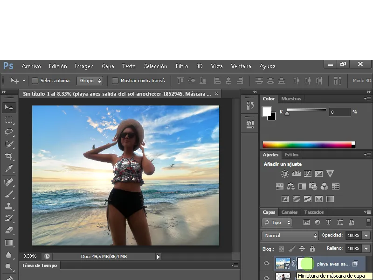Open the Filtro menu
Image resolution: width=373 pixels, height=280 pixels.
182,66
